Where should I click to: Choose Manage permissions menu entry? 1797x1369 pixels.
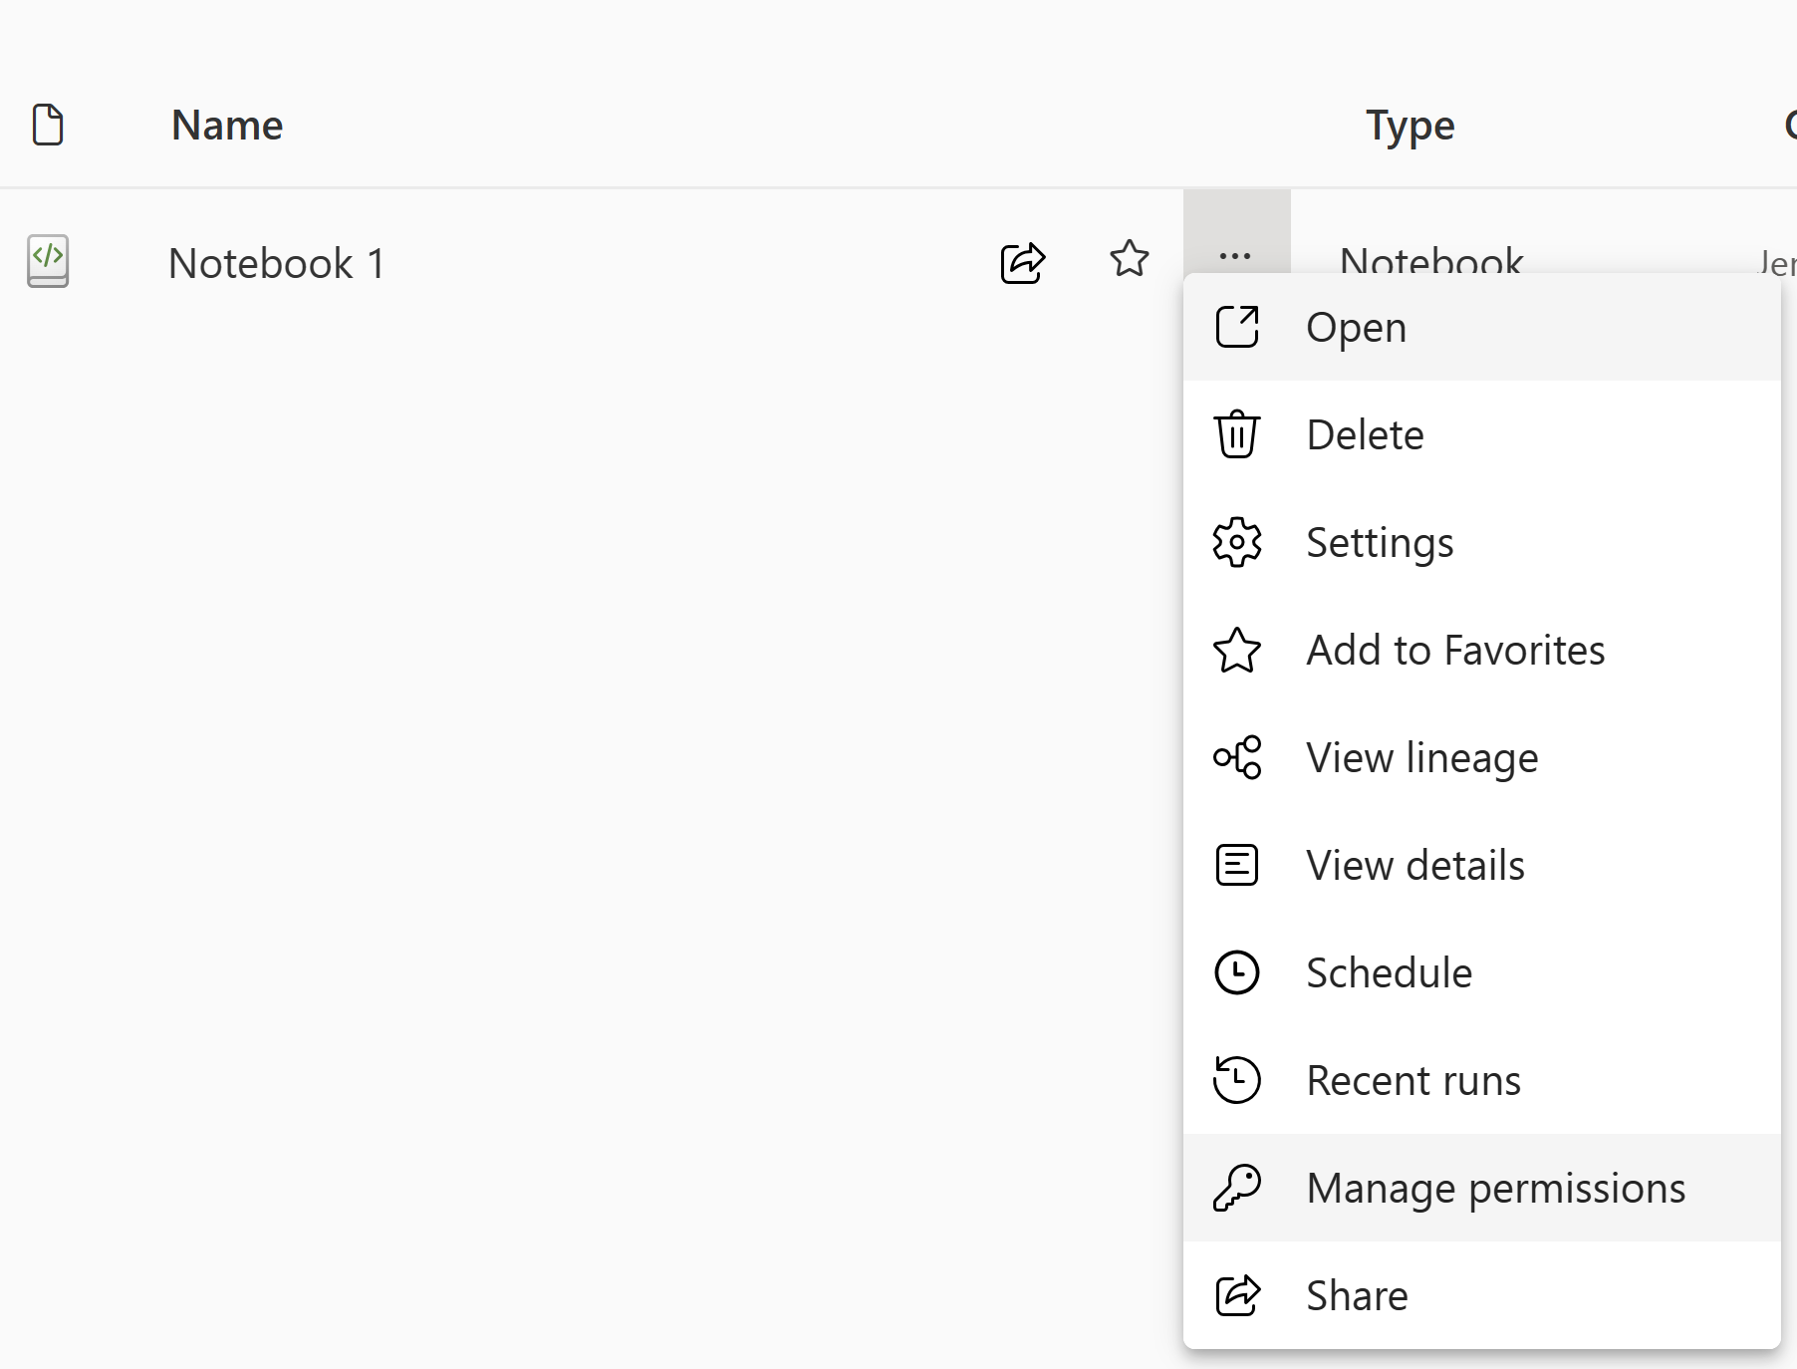click(x=1495, y=1189)
